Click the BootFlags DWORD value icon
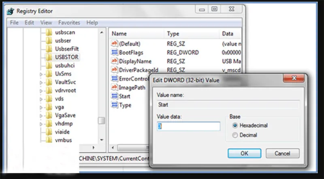 pyautogui.click(x=115, y=53)
